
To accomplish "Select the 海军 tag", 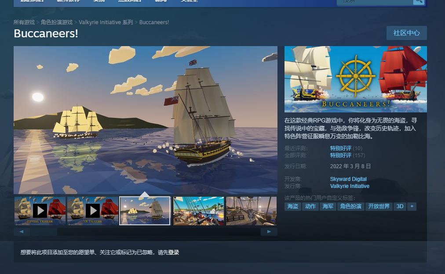I will pos(328,206).
